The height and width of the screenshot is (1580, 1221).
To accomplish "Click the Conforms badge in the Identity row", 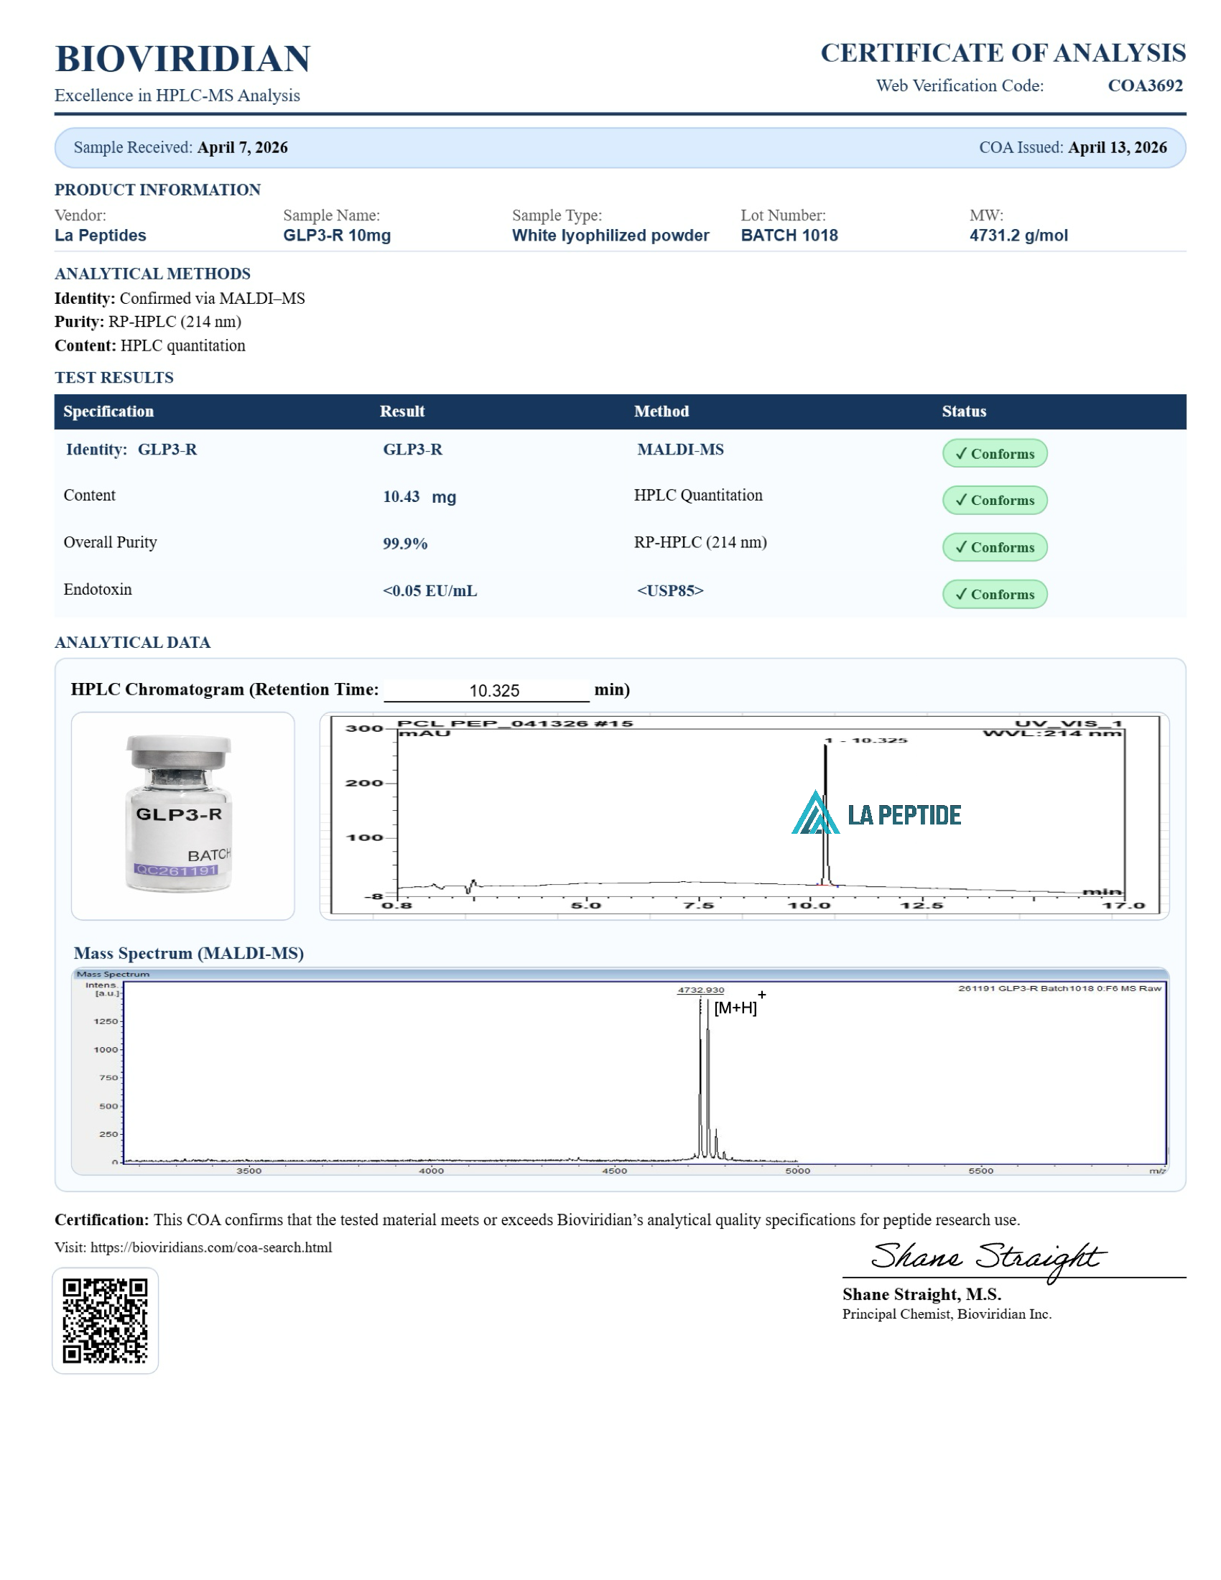I will 994,454.
